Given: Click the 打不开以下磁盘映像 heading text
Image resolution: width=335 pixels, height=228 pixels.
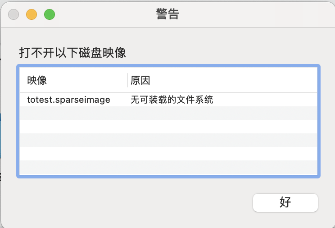Looking at the screenshot, I should pyautogui.click(x=72, y=53).
